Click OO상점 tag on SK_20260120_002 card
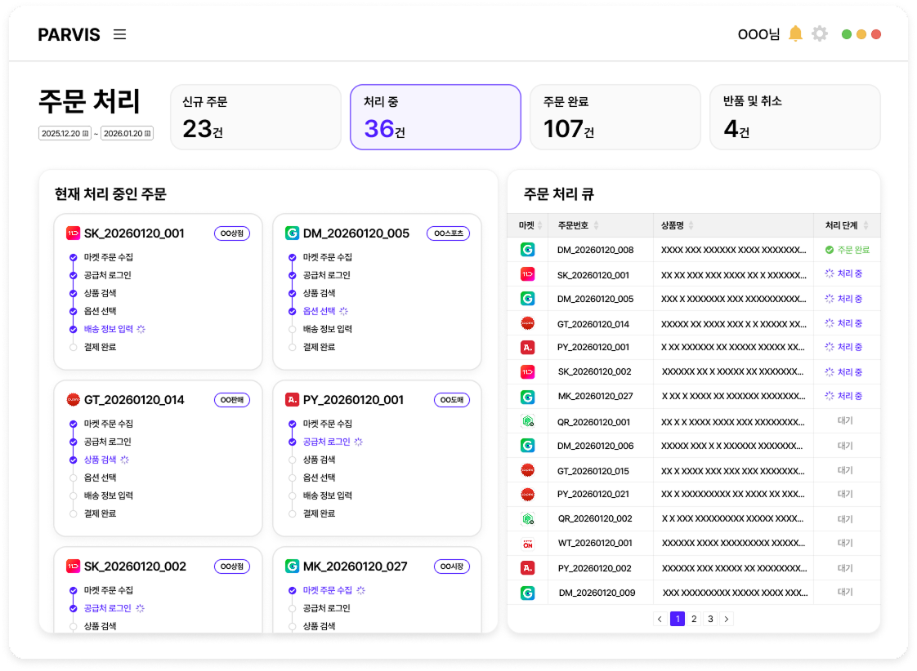917x671 pixels. [x=232, y=566]
